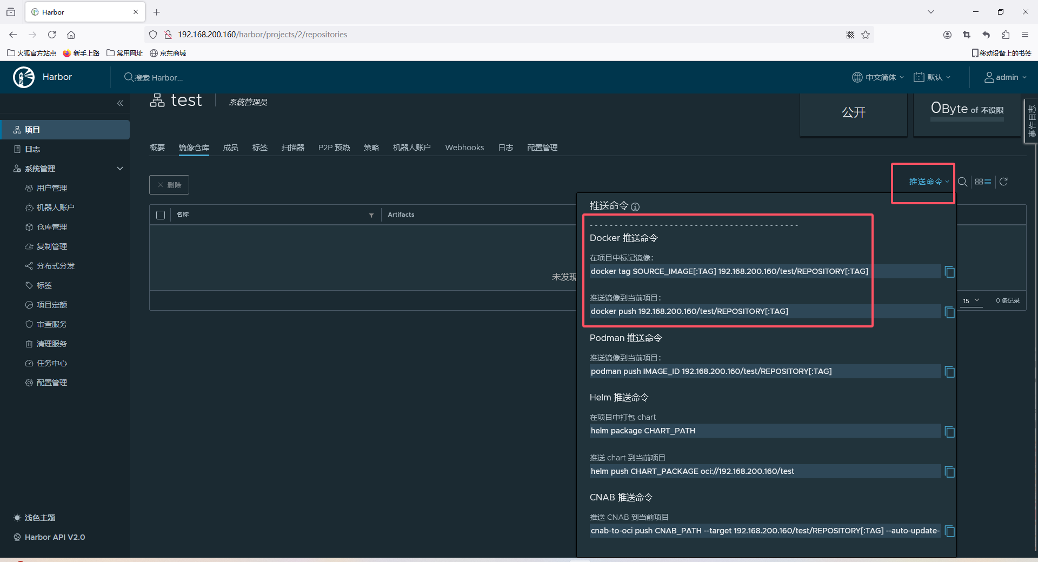The image size is (1038, 562).
Task: Click the 搜索 Harbor search field
Action: [x=159, y=77]
